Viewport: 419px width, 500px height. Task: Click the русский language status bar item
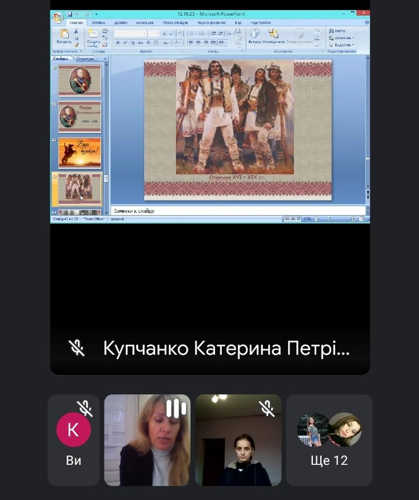pyautogui.click(x=117, y=219)
